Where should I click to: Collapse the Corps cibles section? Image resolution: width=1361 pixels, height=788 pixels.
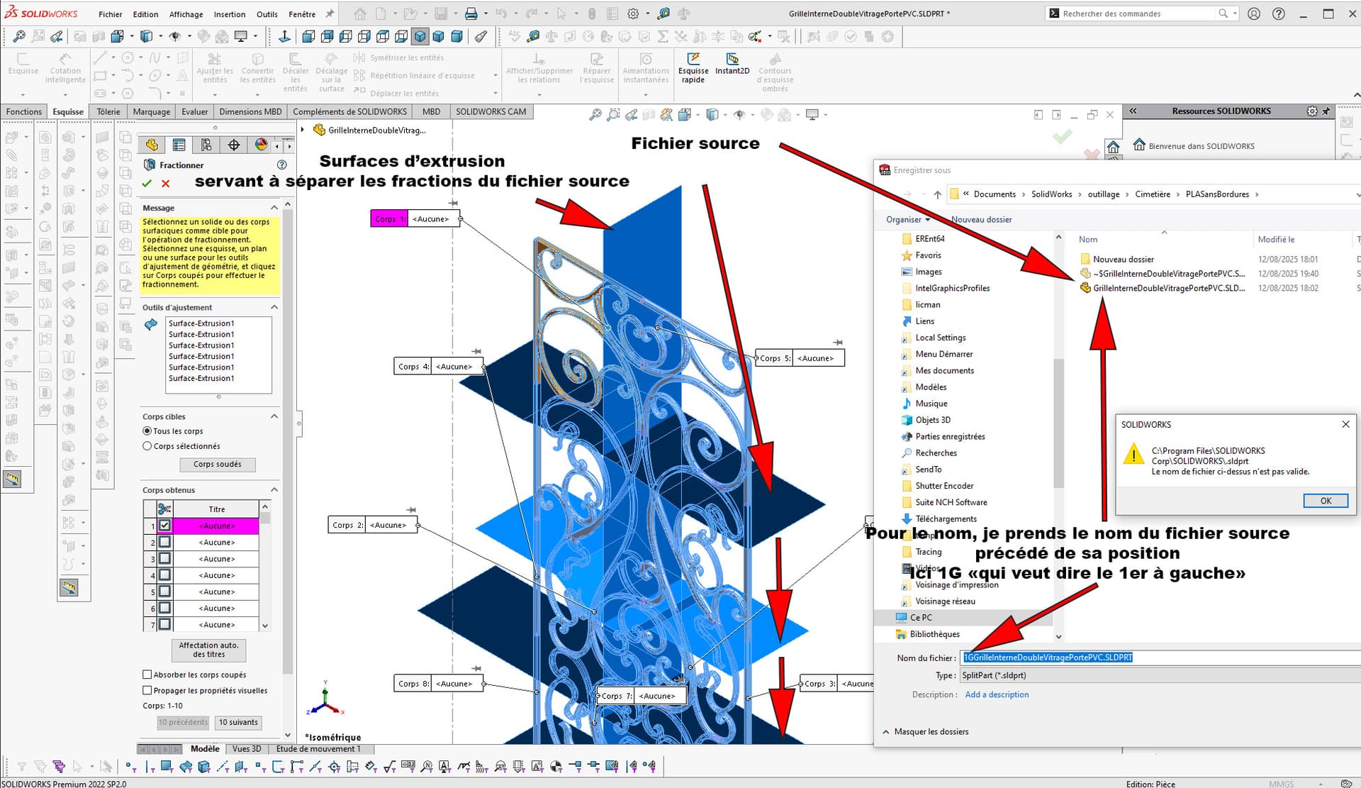coord(274,416)
